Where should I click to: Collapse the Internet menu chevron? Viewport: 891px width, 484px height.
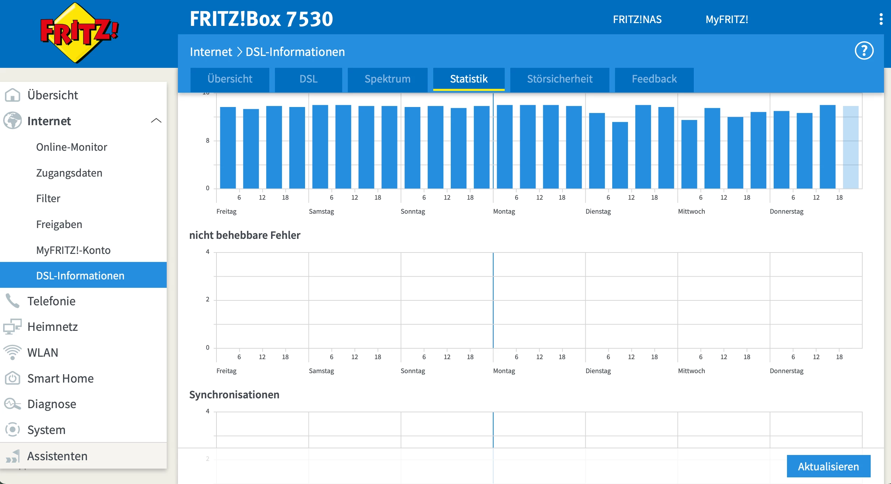pyautogui.click(x=156, y=121)
